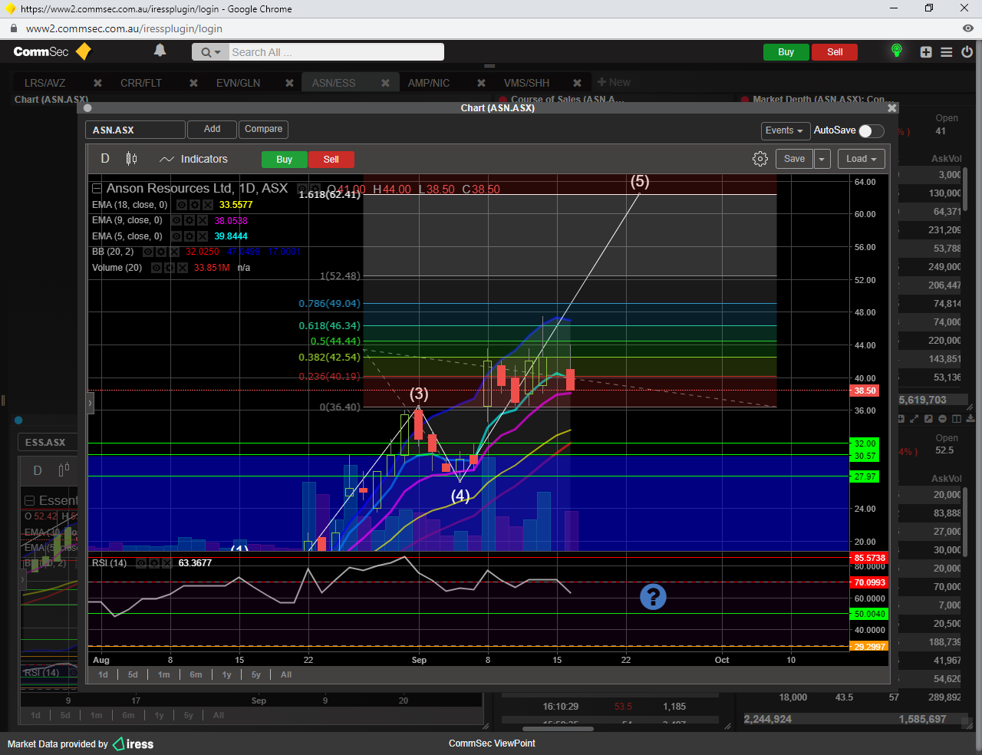Expand the left drawing tools panel
This screenshot has width=982, height=755.
(90, 403)
